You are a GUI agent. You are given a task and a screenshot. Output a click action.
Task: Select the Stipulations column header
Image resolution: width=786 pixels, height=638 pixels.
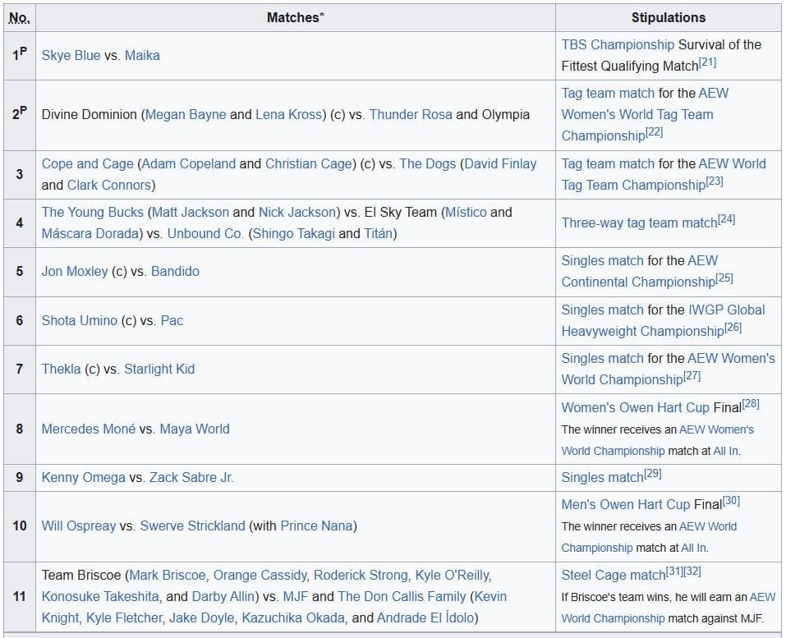pyautogui.click(x=669, y=18)
